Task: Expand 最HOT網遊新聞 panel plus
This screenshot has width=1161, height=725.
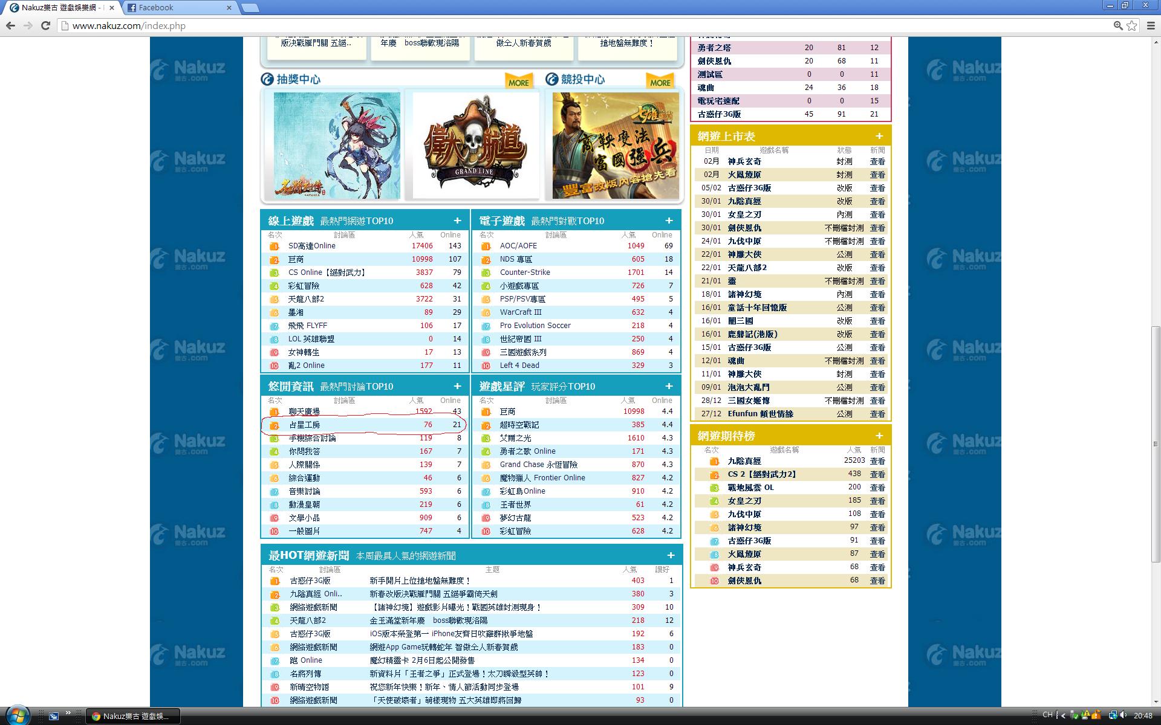Action: [671, 555]
